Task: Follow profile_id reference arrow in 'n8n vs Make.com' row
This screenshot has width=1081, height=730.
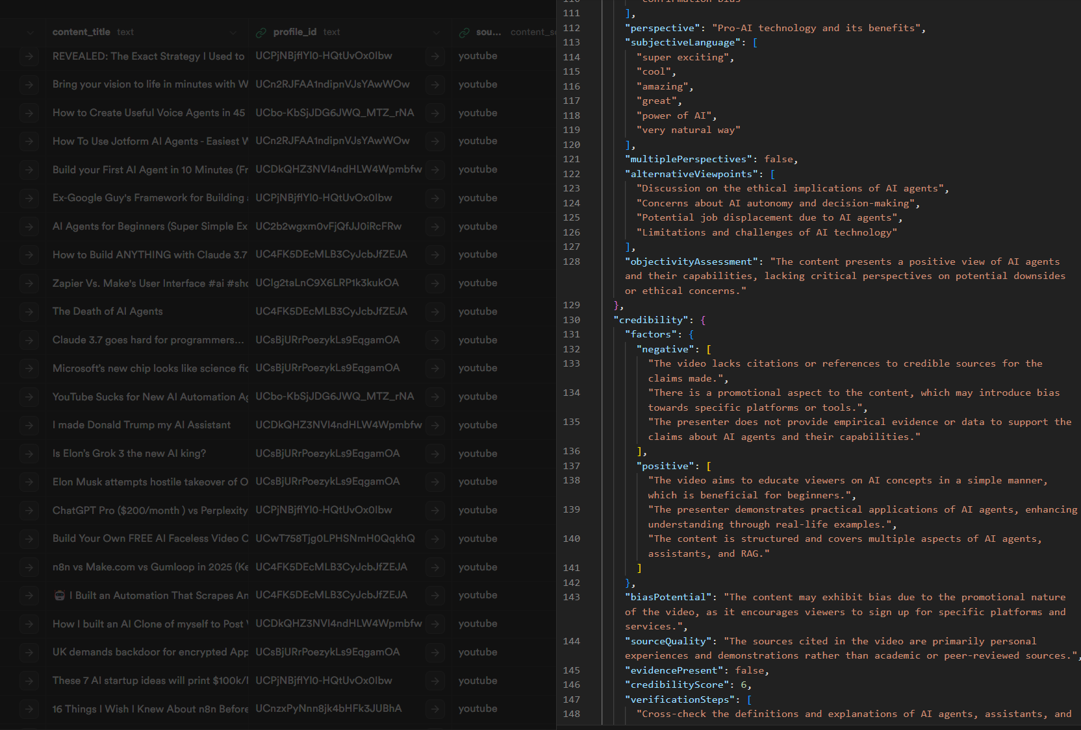Action: [x=435, y=567]
